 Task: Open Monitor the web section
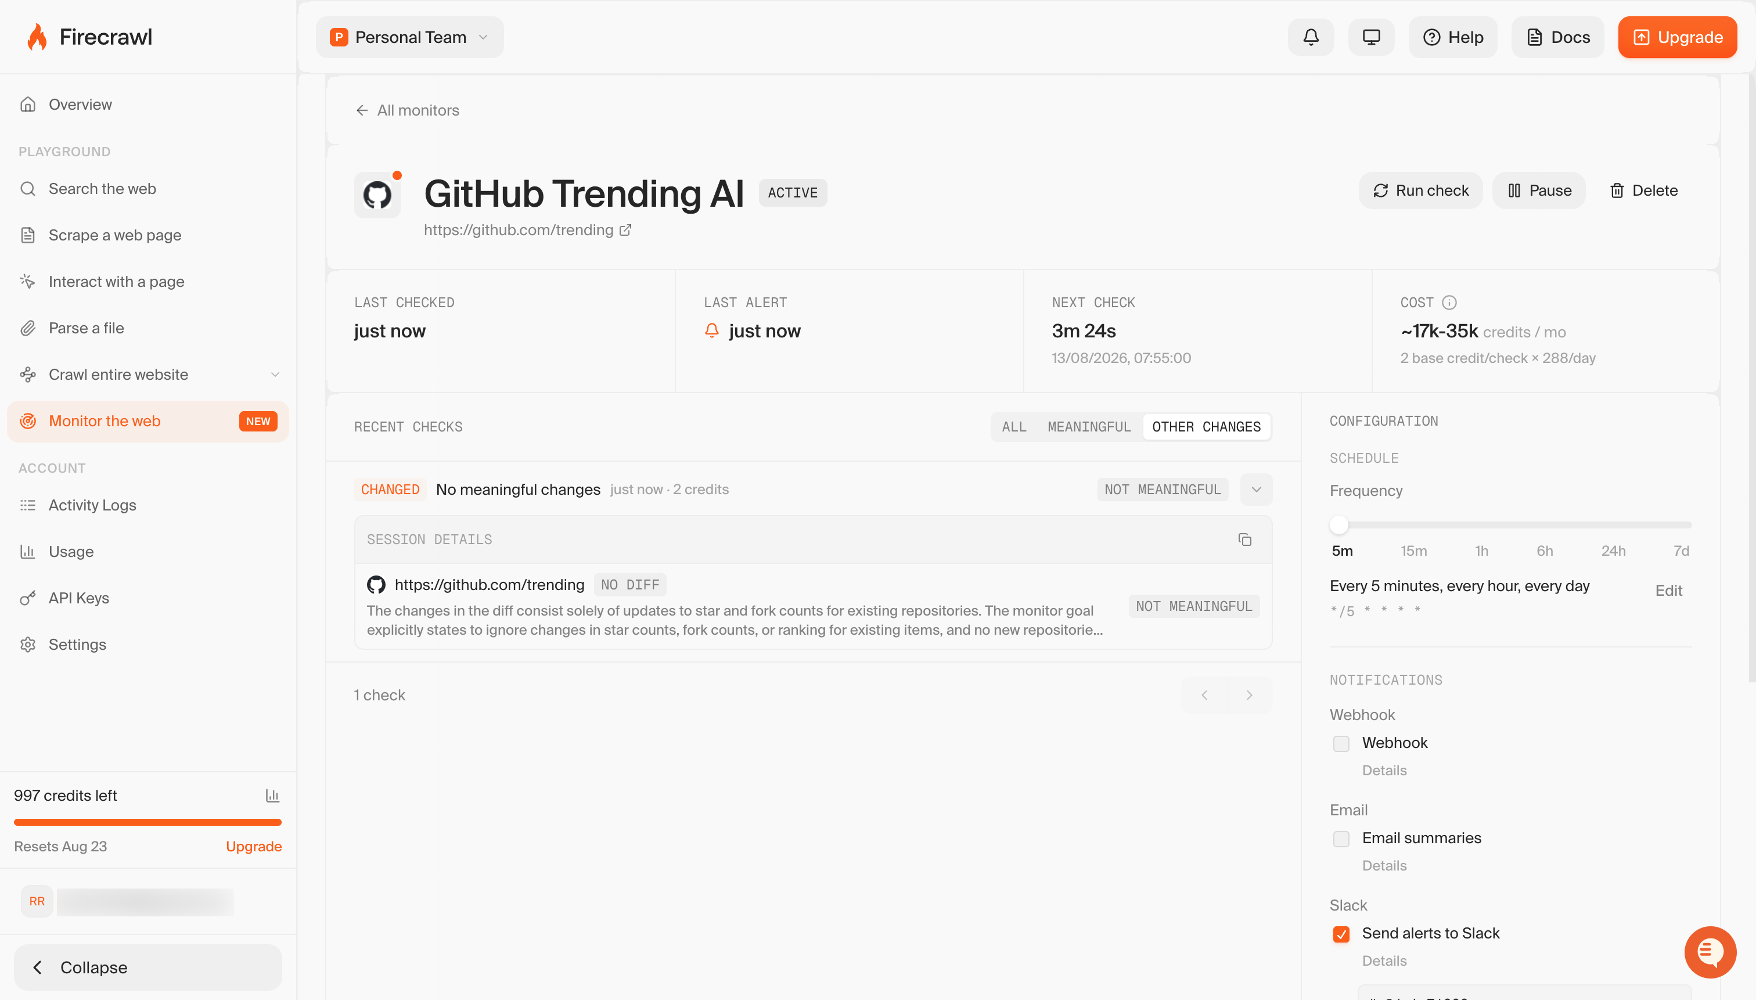(x=147, y=421)
